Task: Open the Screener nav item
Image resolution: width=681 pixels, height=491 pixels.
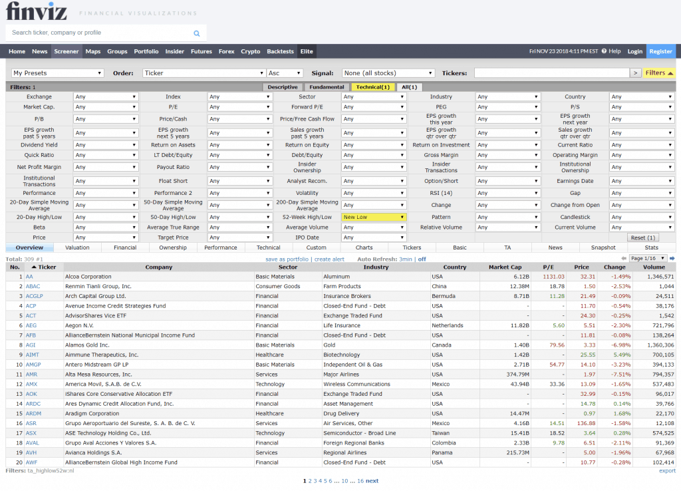Action: coord(66,51)
